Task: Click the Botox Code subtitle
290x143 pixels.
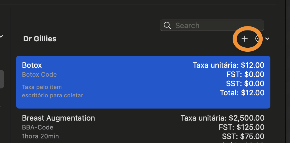Action: [x=39, y=74]
